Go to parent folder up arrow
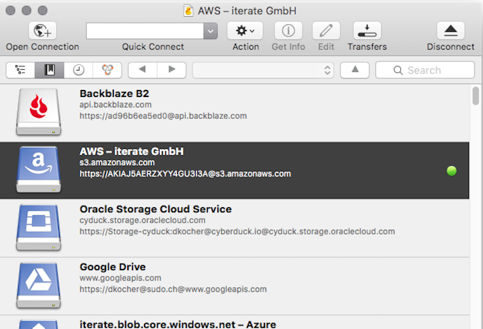 click(x=355, y=70)
